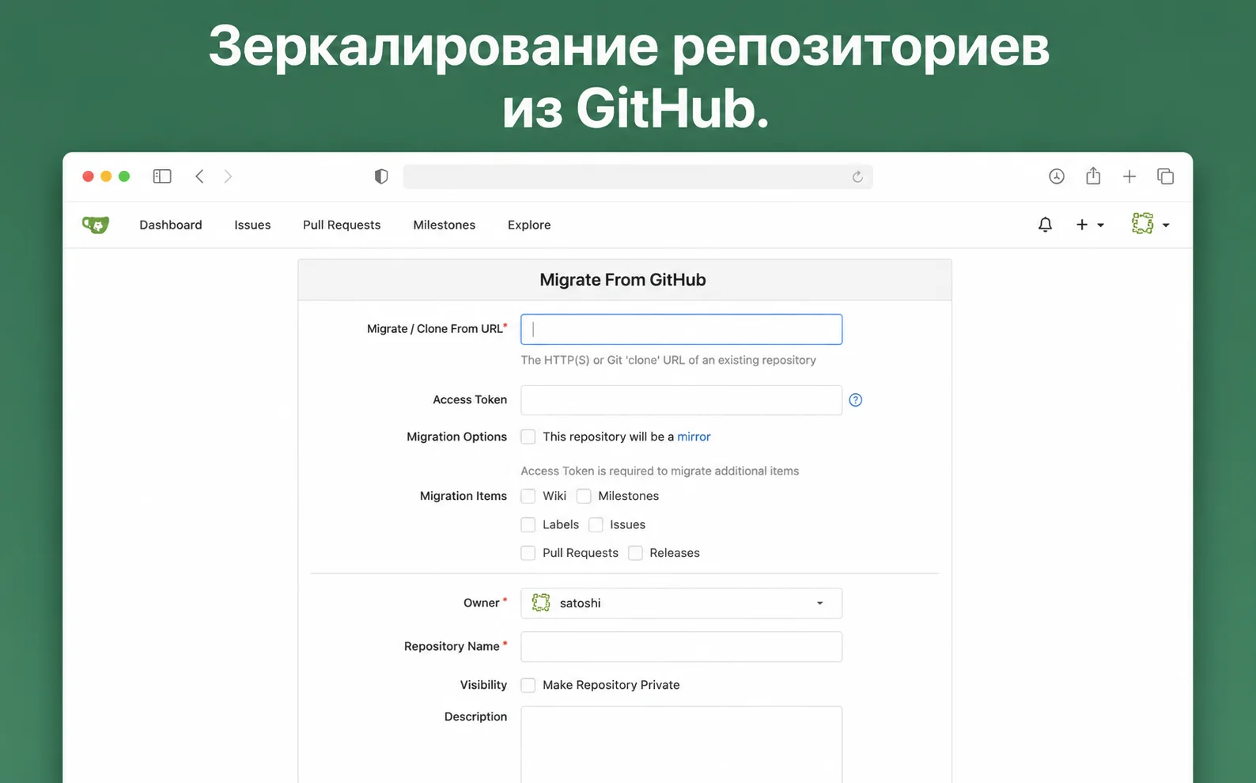
Task: Check the Issues migration item
Action: click(x=596, y=524)
